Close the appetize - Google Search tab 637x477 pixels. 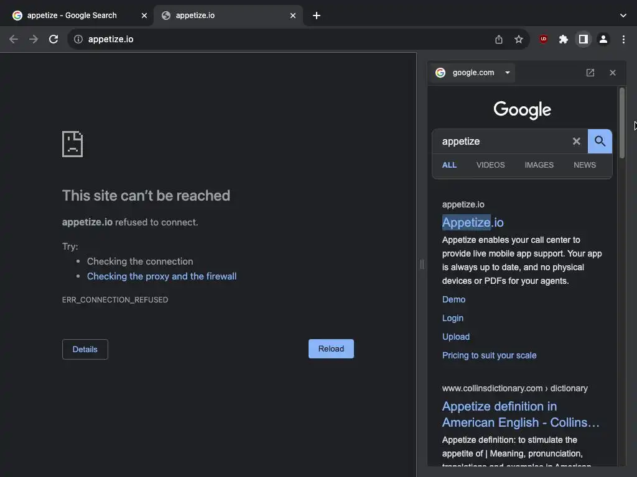(x=144, y=16)
